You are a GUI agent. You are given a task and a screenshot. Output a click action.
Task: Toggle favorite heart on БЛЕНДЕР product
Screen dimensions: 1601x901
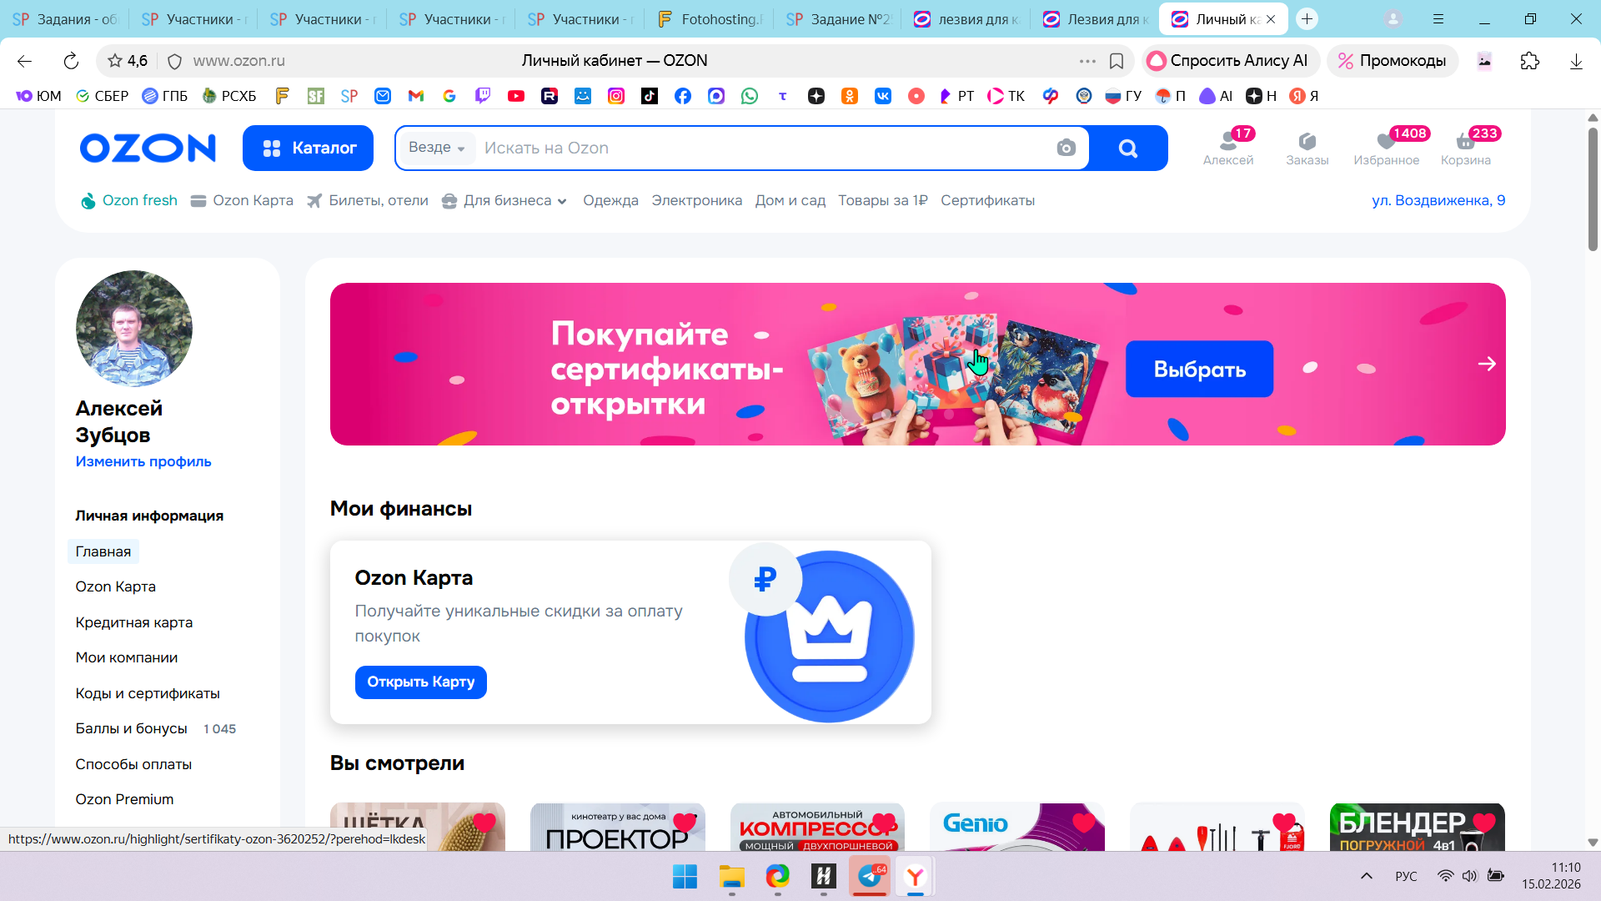pos(1484,823)
